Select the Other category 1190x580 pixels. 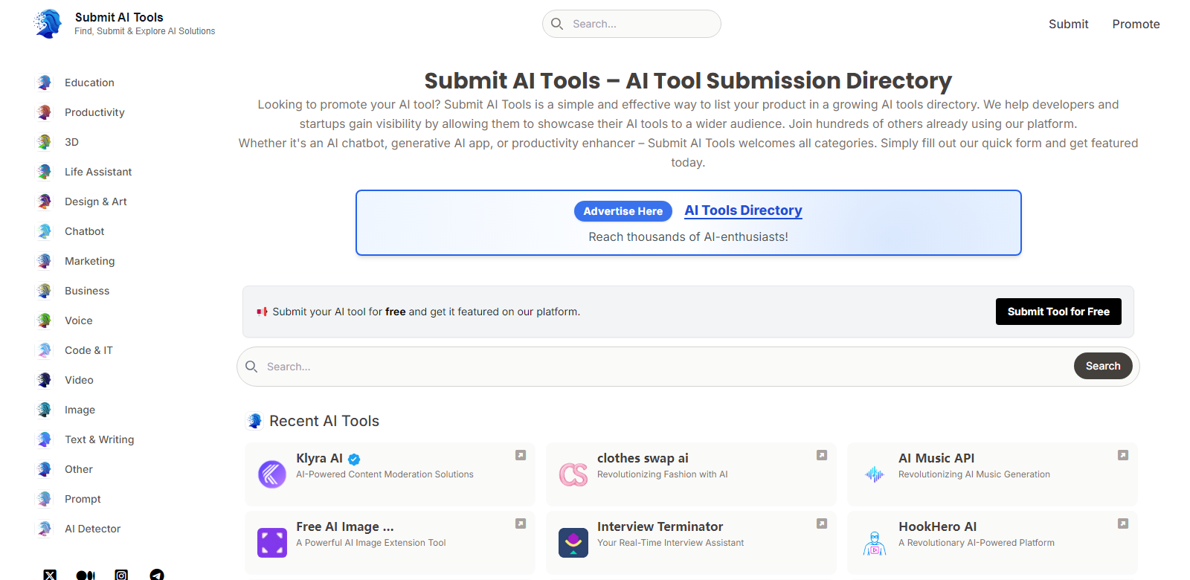click(x=79, y=469)
